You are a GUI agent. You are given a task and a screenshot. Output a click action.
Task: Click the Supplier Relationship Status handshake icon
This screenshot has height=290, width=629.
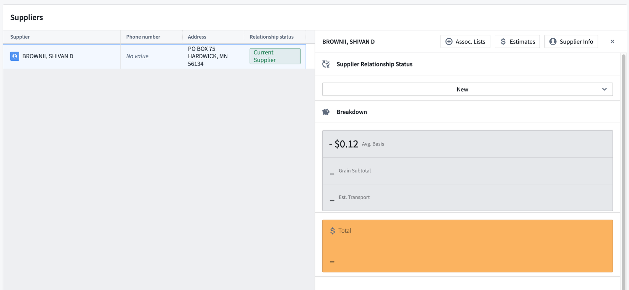(x=326, y=64)
